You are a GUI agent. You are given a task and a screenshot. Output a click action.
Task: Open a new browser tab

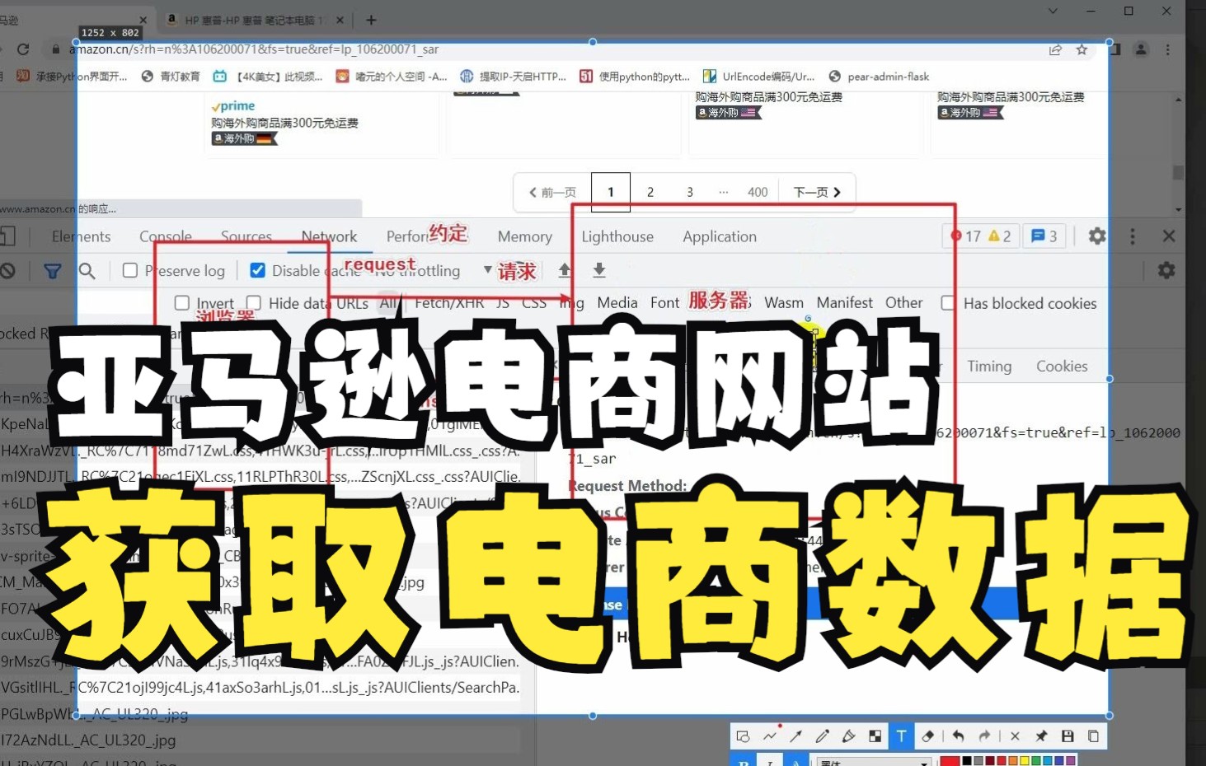(371, 20)
